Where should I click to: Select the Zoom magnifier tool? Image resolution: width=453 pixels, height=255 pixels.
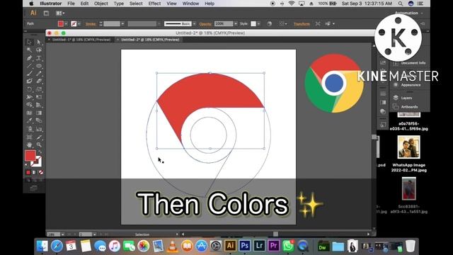(39, 144)
